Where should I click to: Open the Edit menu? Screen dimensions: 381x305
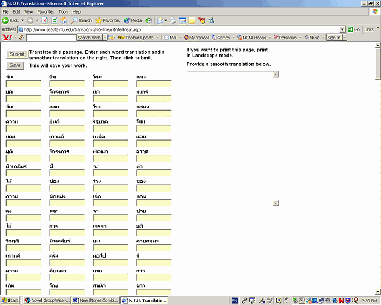16,11
